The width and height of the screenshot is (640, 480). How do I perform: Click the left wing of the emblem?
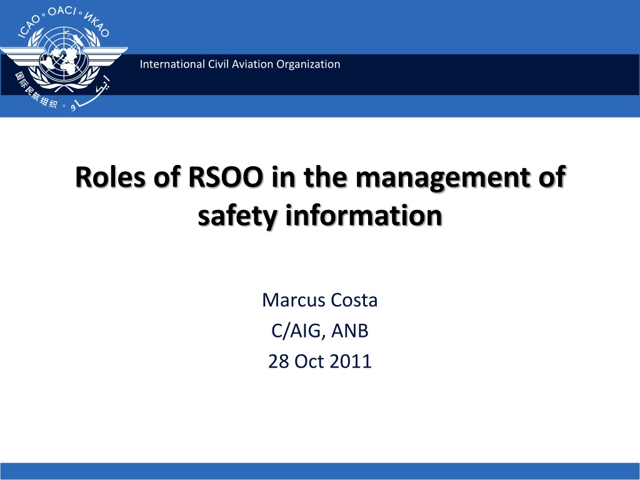coord(21,56)
